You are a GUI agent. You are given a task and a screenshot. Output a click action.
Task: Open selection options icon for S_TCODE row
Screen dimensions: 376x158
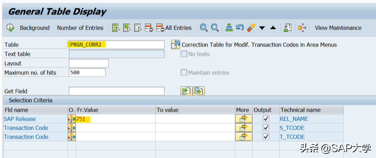pos(72,128)
